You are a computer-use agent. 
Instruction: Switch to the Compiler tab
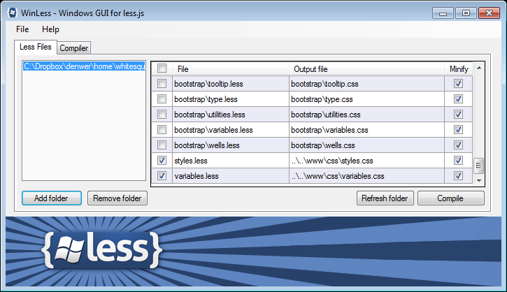point(73,48)
